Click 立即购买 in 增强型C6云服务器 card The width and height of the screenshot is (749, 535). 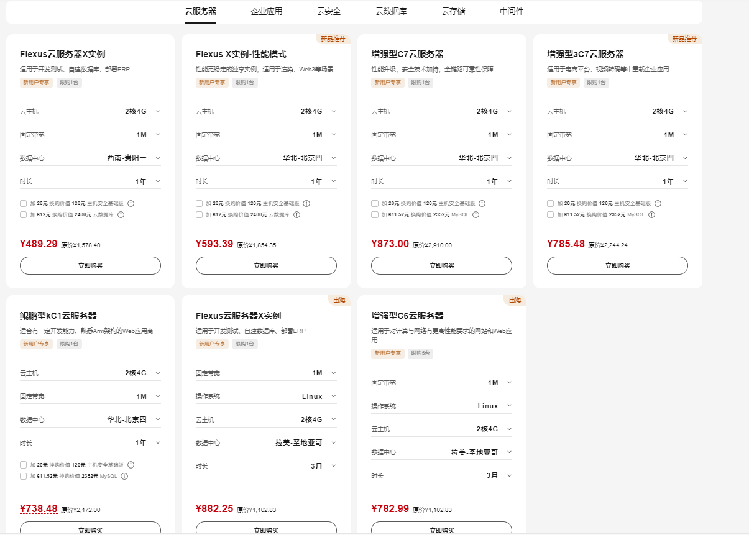442,528
